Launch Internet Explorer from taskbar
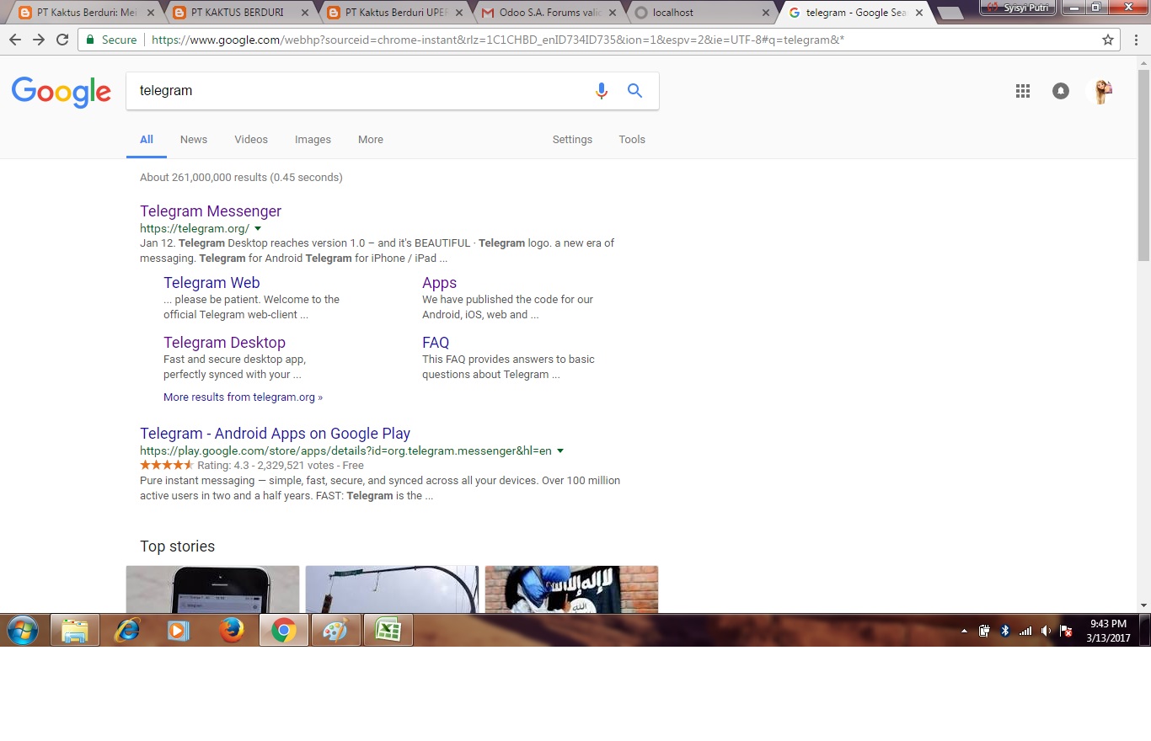This screenshot has height=741, width=1151. [x=127, y=630]
